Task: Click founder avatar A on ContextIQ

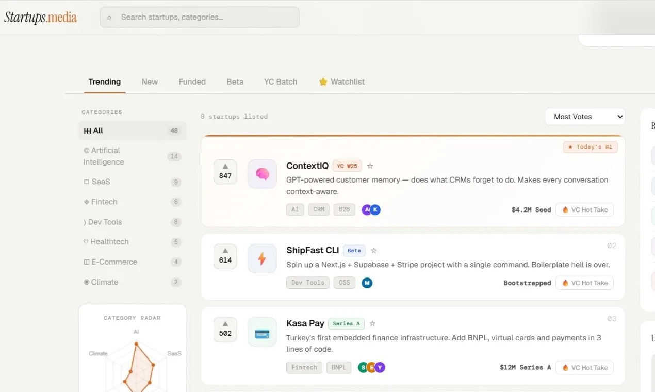Action: tap(367, 209)
